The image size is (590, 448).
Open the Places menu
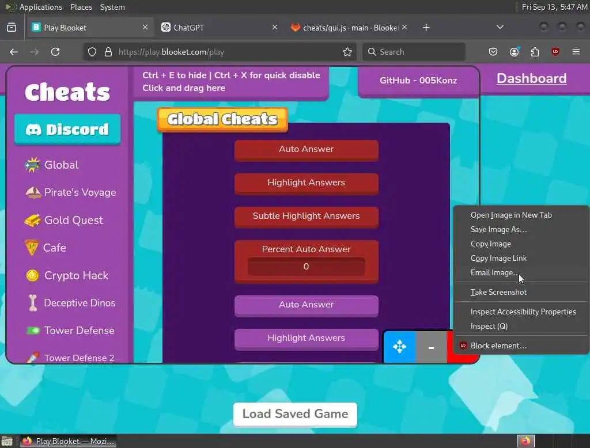81,7
